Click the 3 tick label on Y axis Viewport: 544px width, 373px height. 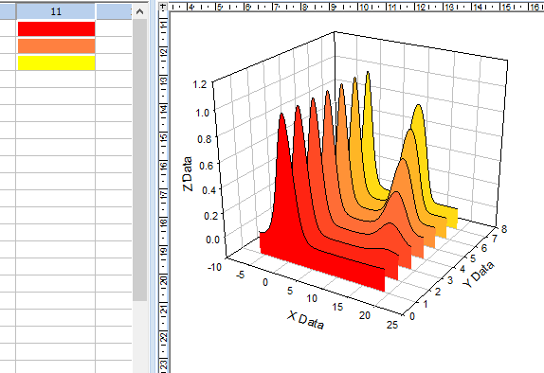(450, 280)
